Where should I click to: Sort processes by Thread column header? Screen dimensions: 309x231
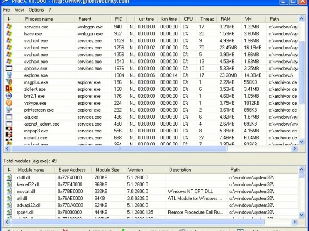(207, 19)
